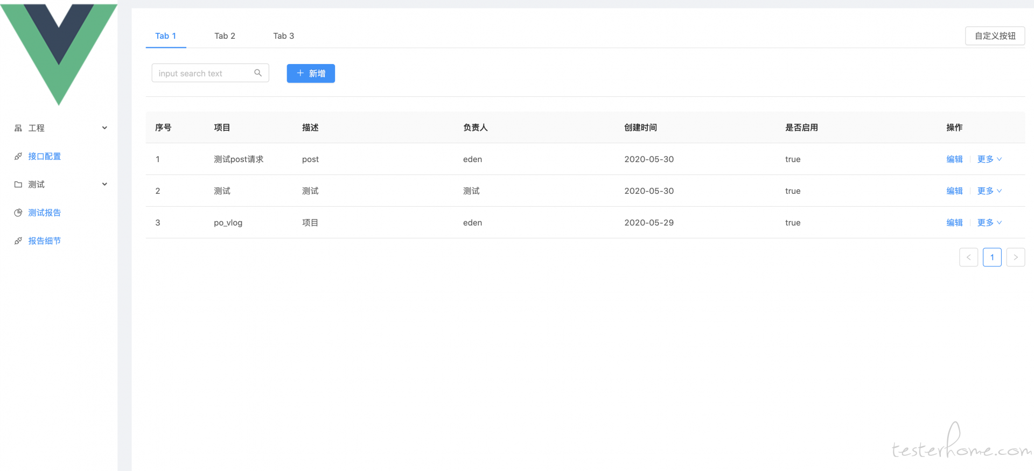Click the 自定义按钮 button
The width and height of the screenshot is (1034, 471).
click(x=995, y=36)
